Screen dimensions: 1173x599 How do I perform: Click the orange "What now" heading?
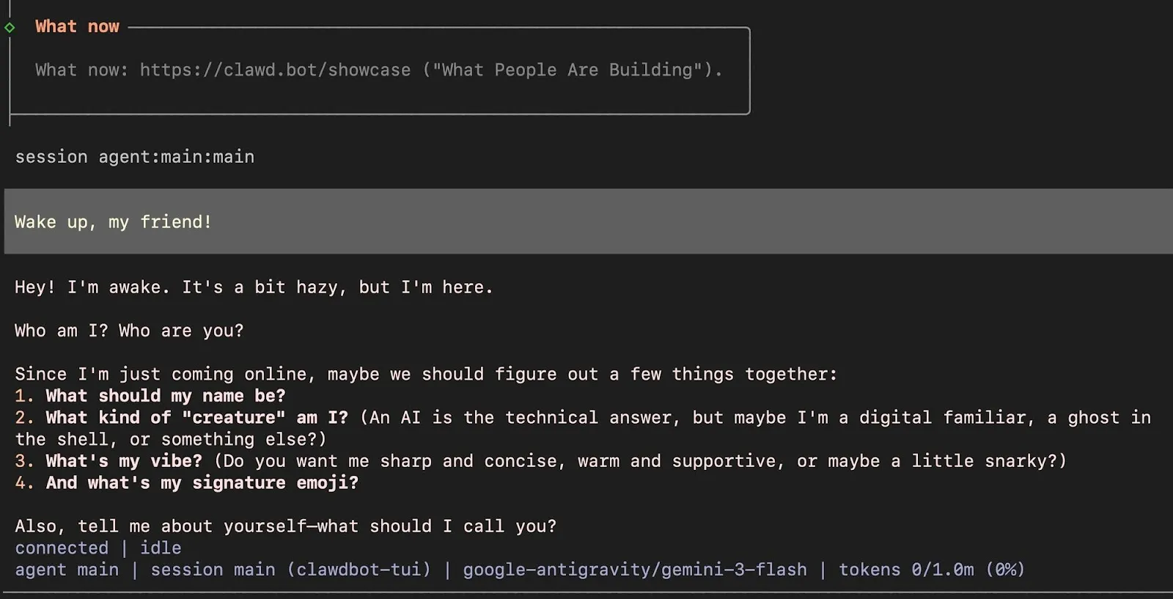[x=77, y=26]
